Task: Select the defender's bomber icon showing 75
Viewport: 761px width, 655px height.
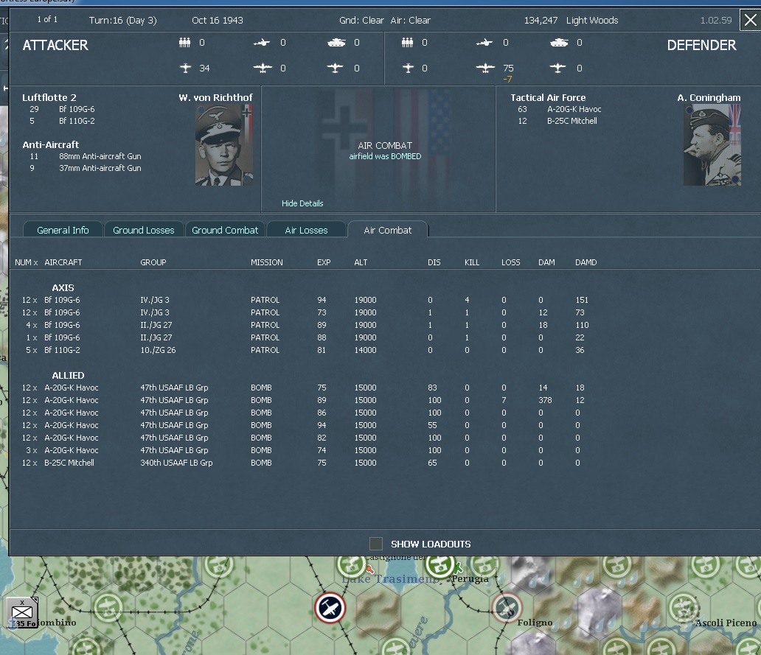Action: pyautogui.click(x=487, y=68)
